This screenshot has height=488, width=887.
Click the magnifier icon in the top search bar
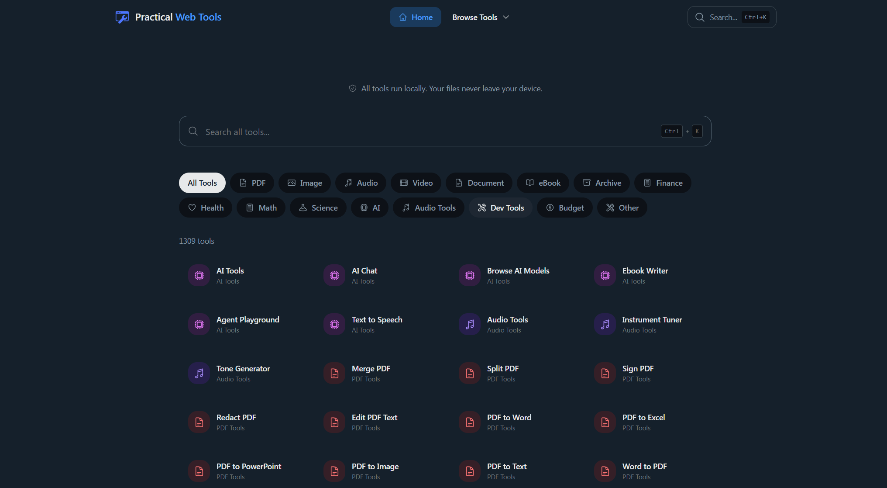click(700, 17)
